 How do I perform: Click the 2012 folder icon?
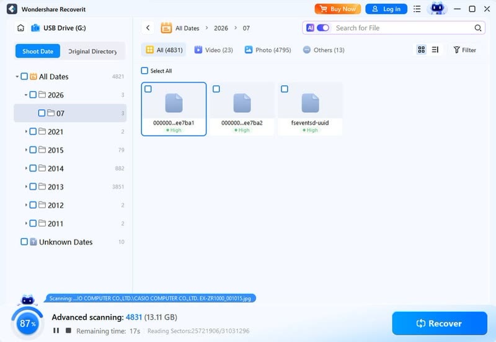42,205
